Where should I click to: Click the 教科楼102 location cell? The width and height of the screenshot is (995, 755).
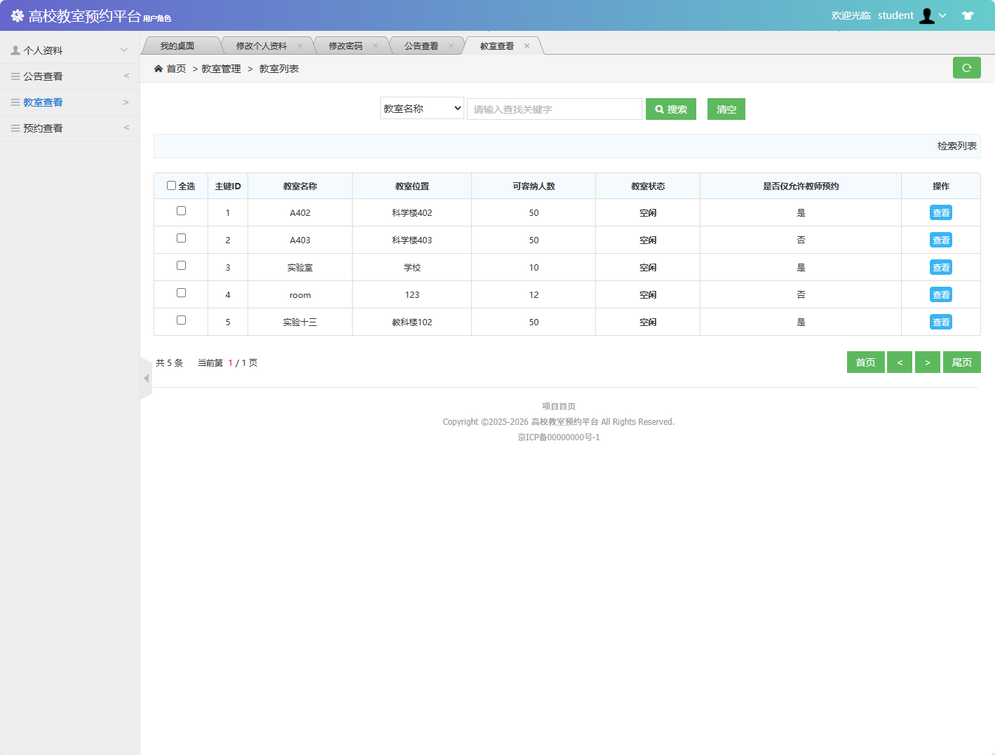(x=412, y=322)
